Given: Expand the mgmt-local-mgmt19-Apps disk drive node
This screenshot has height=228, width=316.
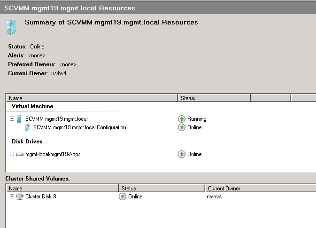Looking at the screenshot, I should (12, 154).
